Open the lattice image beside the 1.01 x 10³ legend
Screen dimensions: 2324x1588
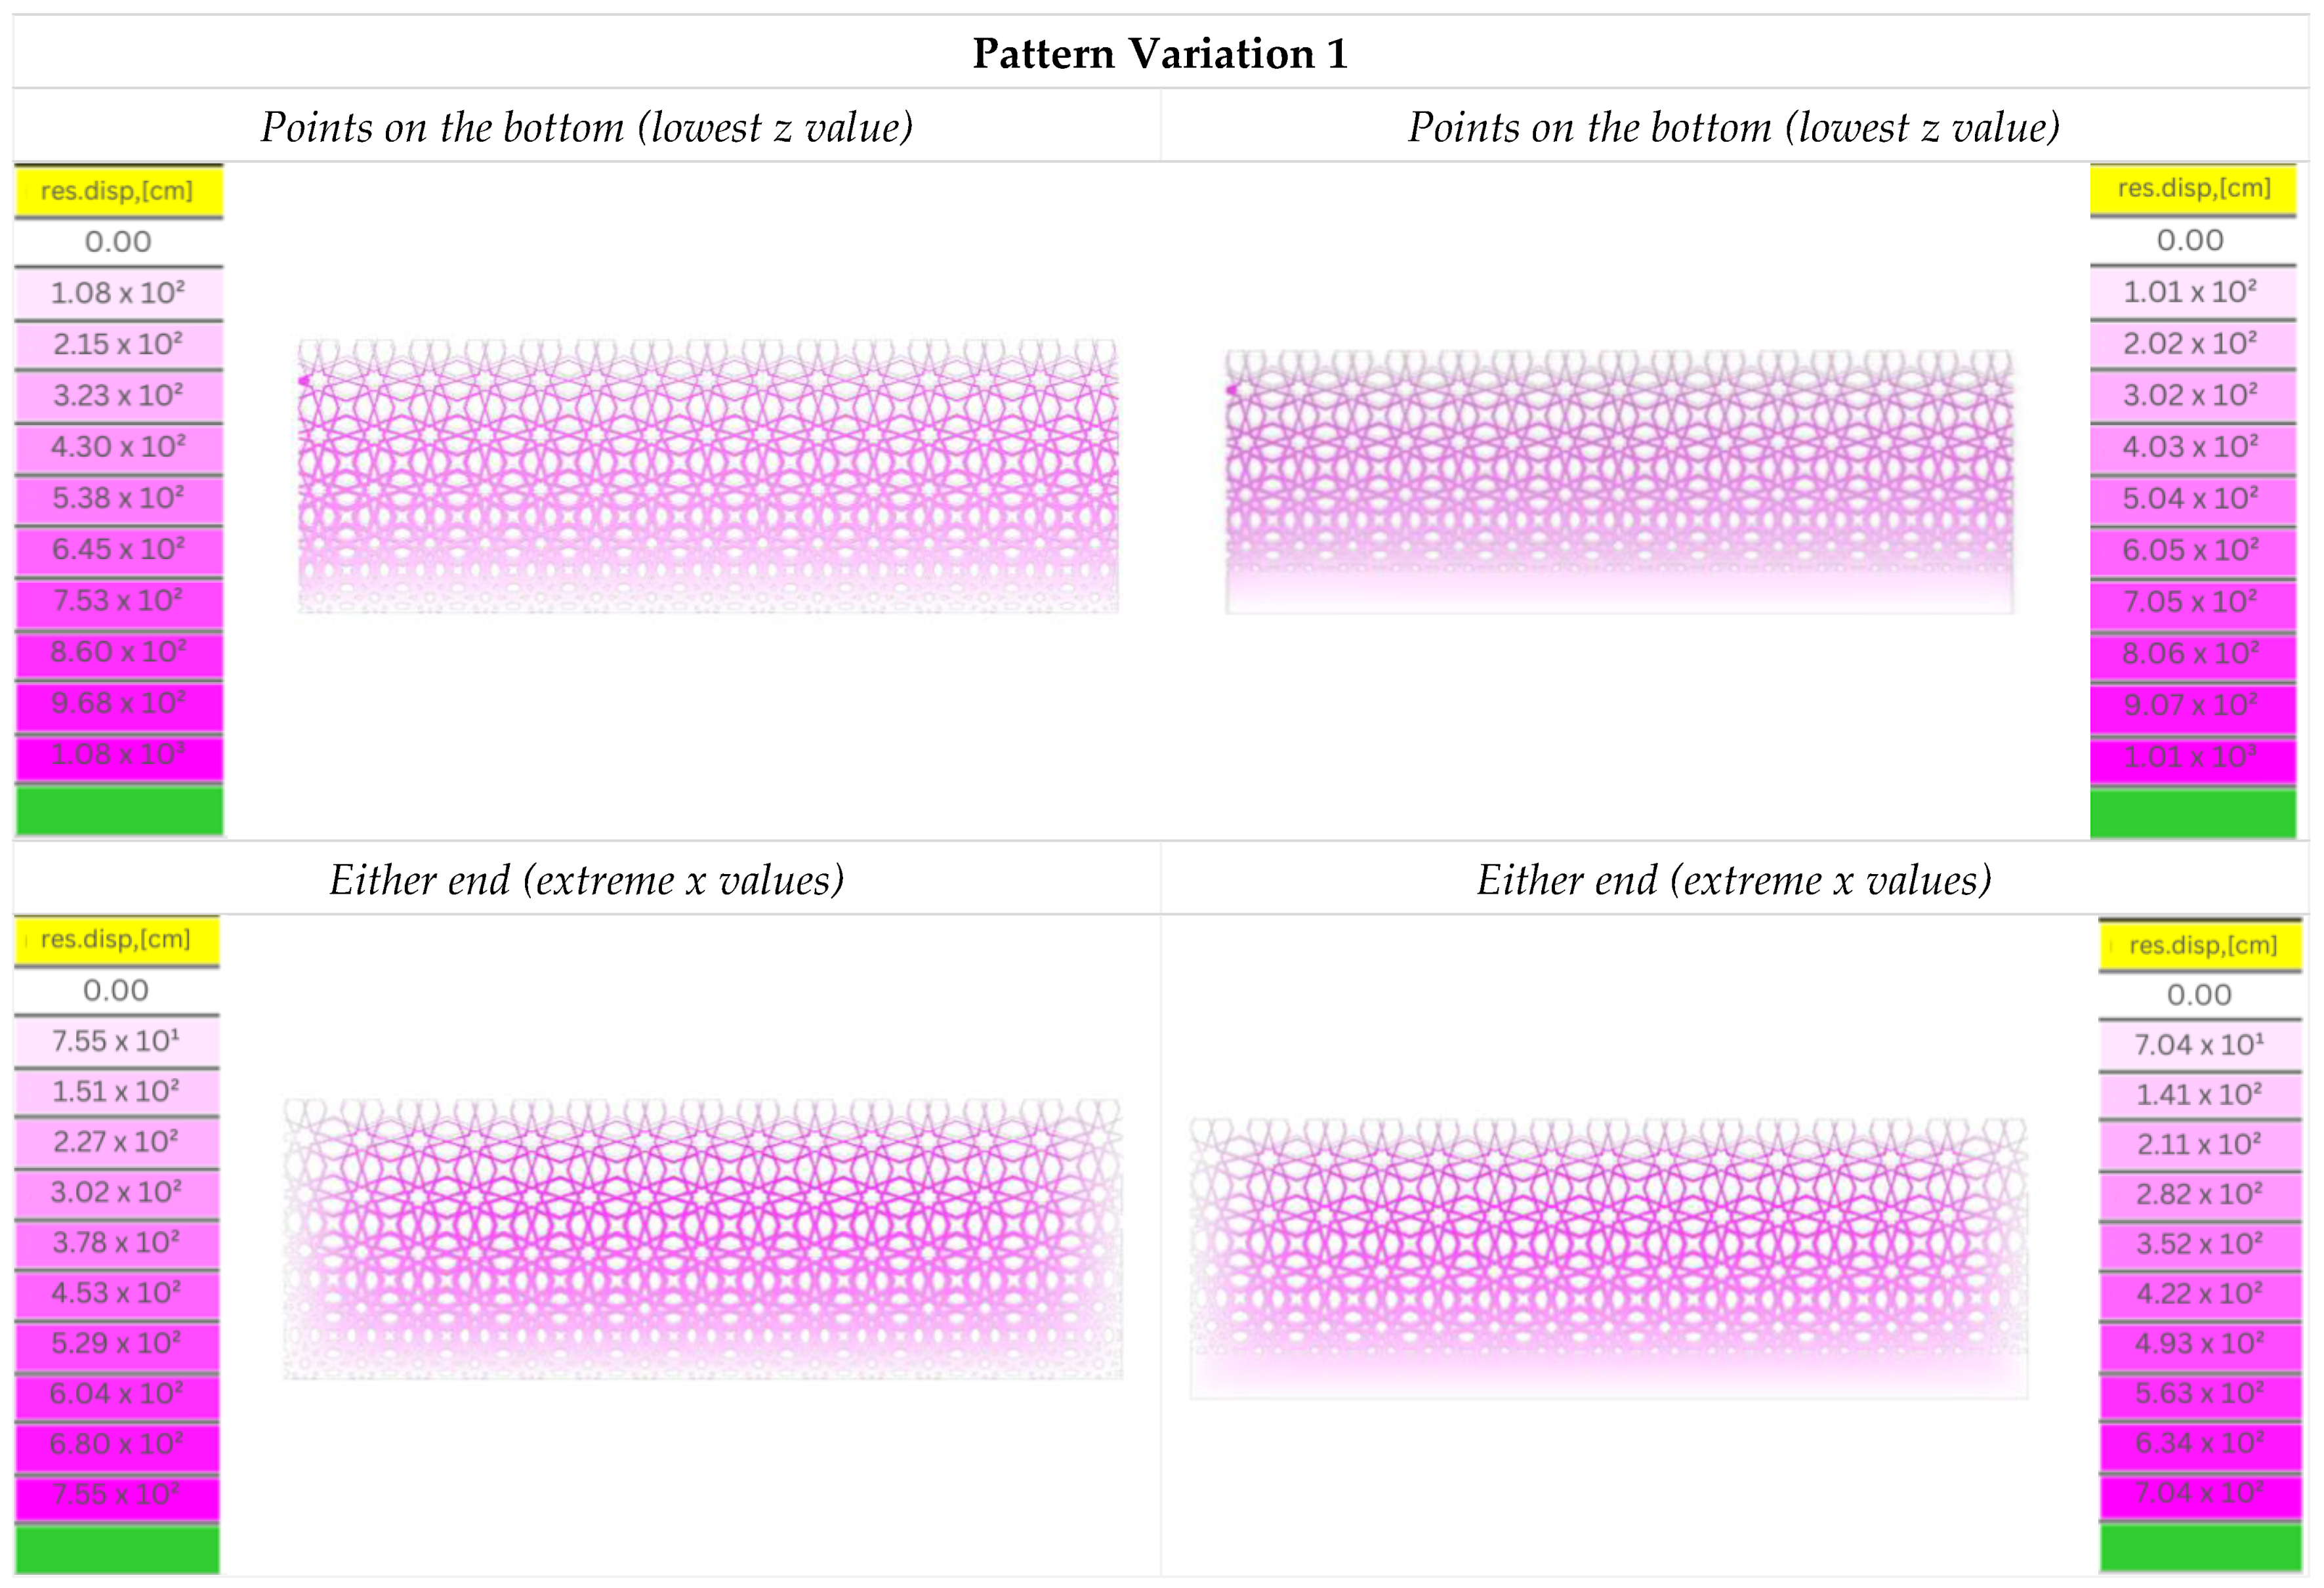[1619, 481]
